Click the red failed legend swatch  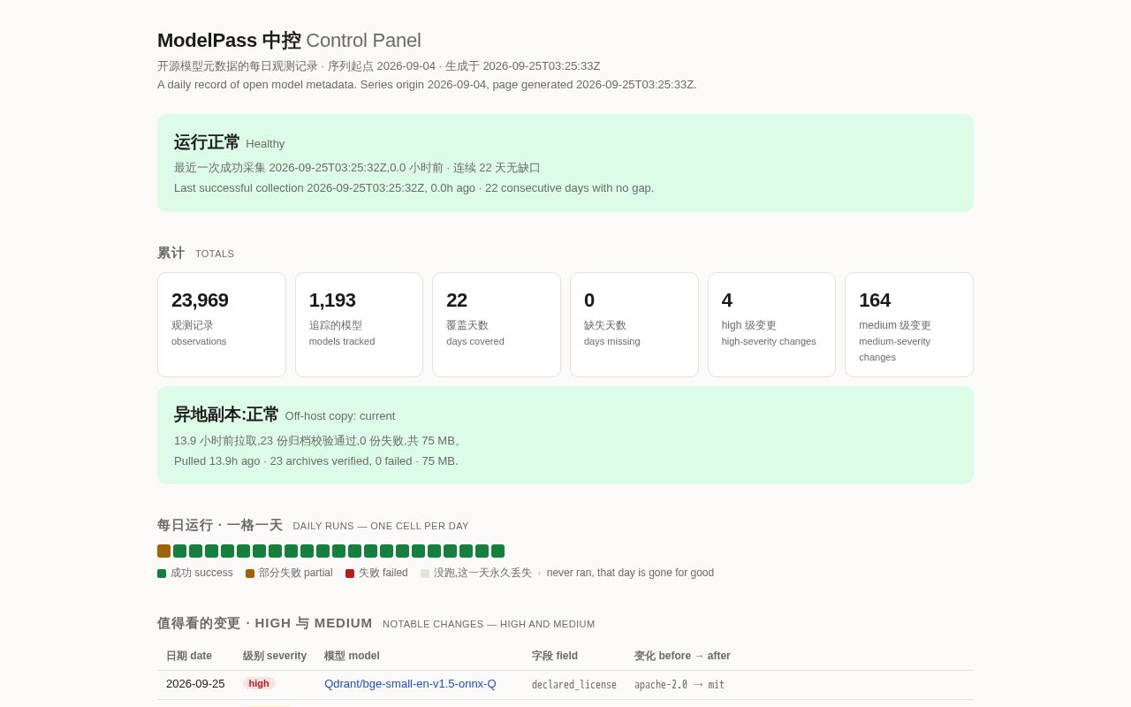click(x=350, y=574)
